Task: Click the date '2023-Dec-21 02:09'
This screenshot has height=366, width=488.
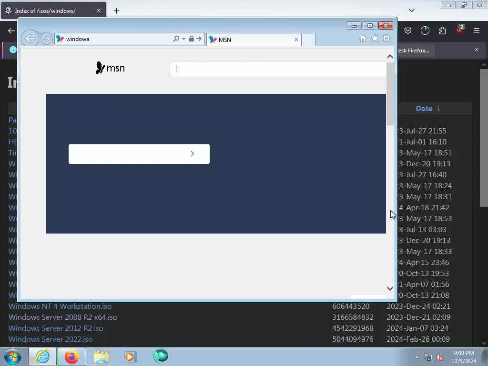Action: coord(418,317)
